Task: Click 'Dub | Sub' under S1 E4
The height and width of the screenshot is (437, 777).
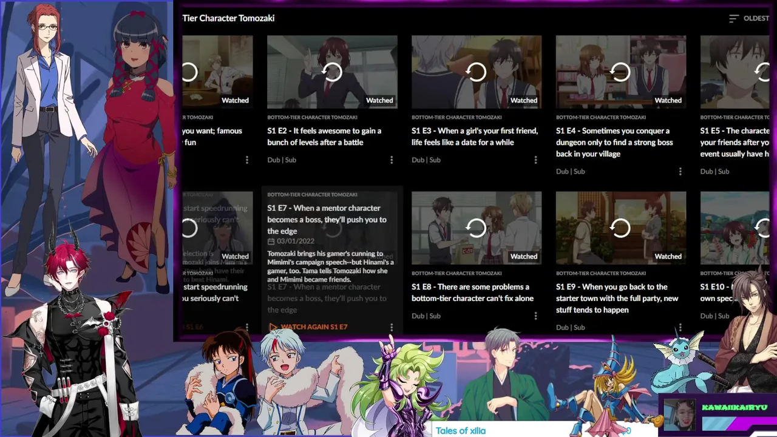Action: click(x=571, y=171)
